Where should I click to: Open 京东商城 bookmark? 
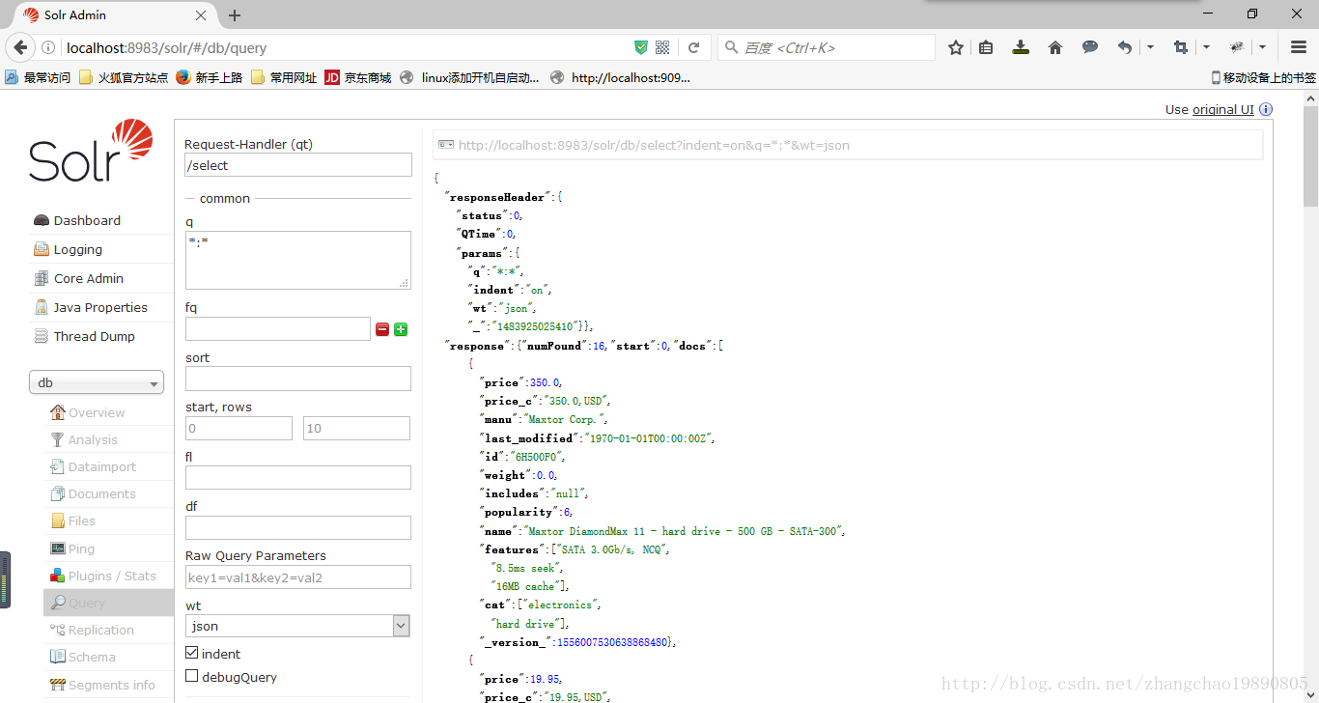358,77
